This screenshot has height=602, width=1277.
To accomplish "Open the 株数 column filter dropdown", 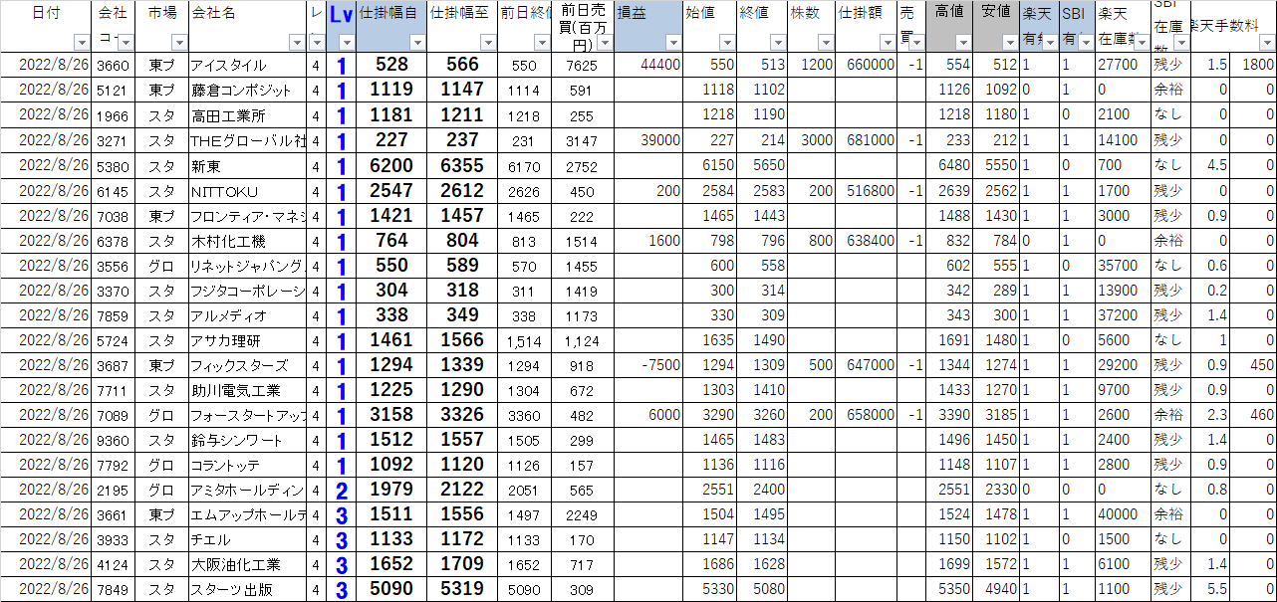I will point(826,43).
